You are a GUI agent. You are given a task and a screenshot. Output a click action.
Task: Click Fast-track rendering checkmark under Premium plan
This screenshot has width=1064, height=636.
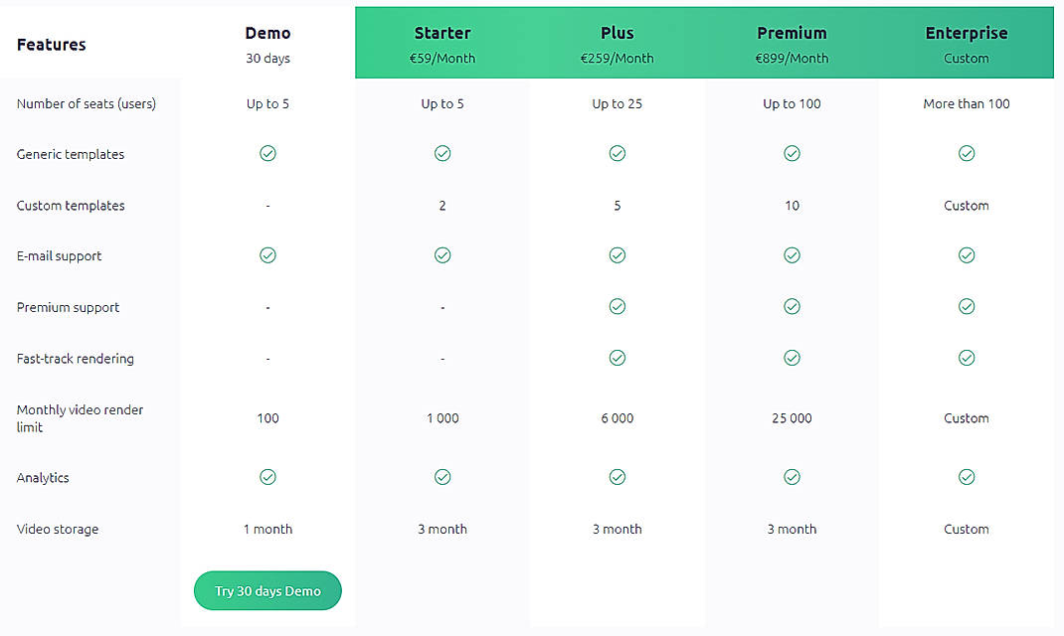792,358
